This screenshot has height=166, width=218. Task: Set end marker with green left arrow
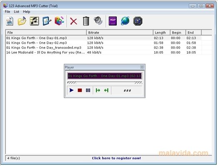click(x=106, y=90)
